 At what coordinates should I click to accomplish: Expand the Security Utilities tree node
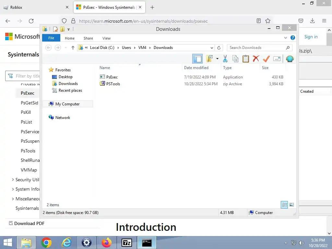coord(13,180)
